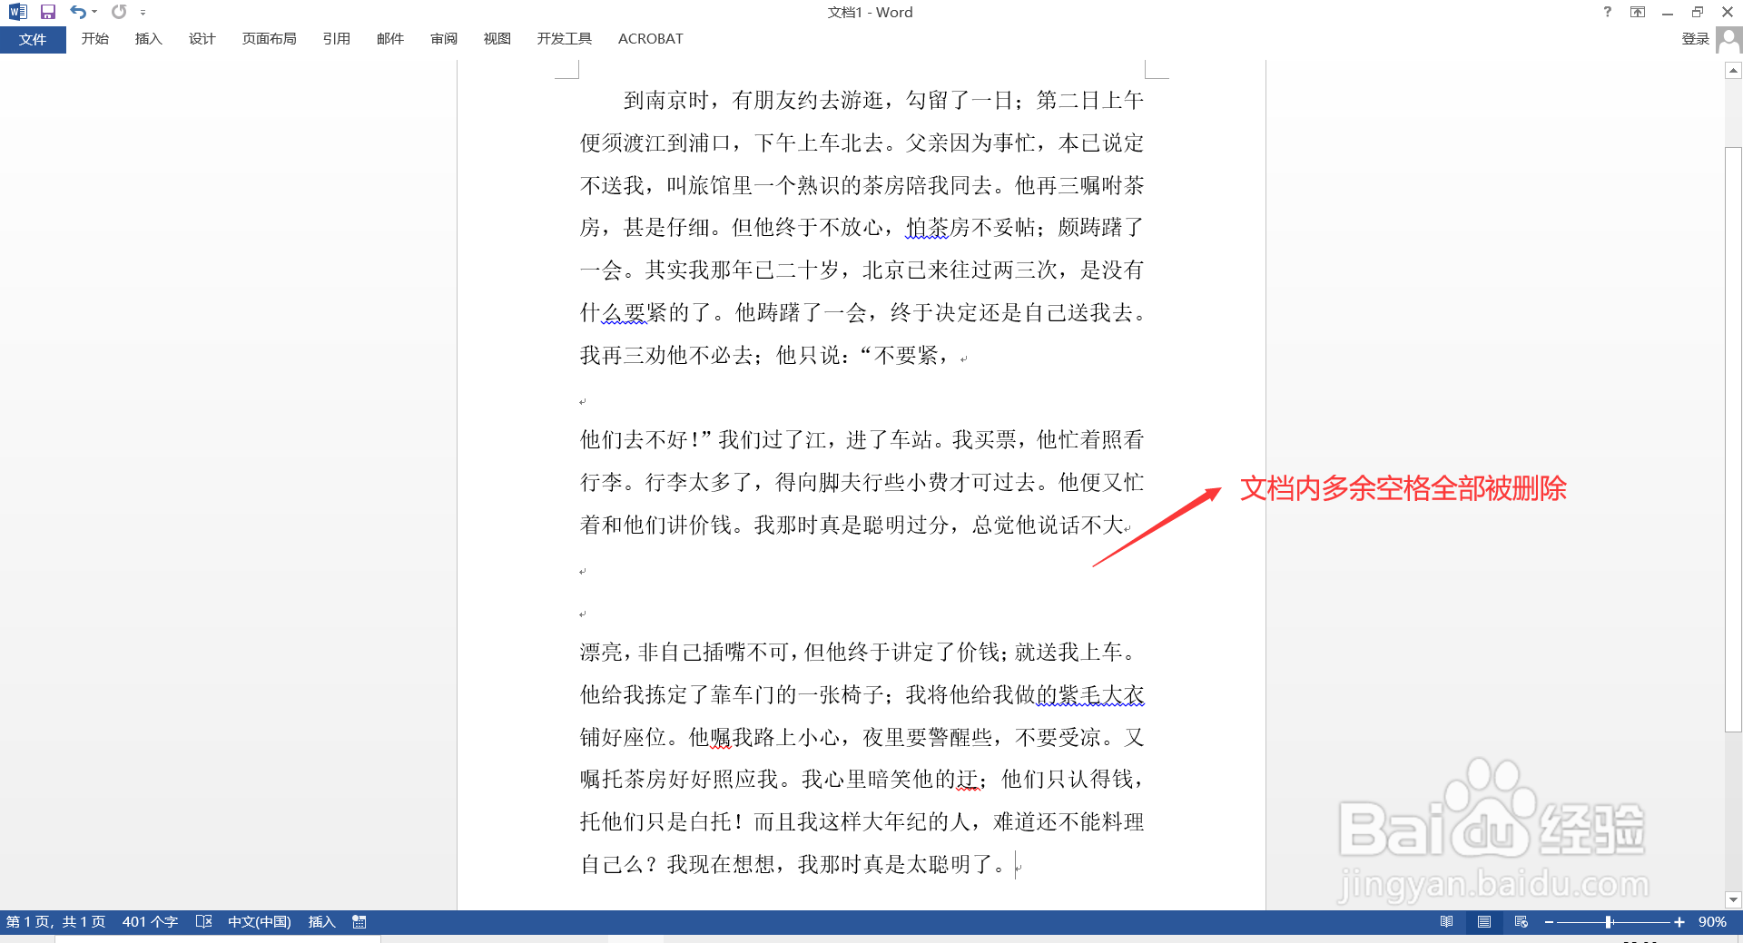
Task: Click zoom in plus button
Action: (x=1679, y=922)
